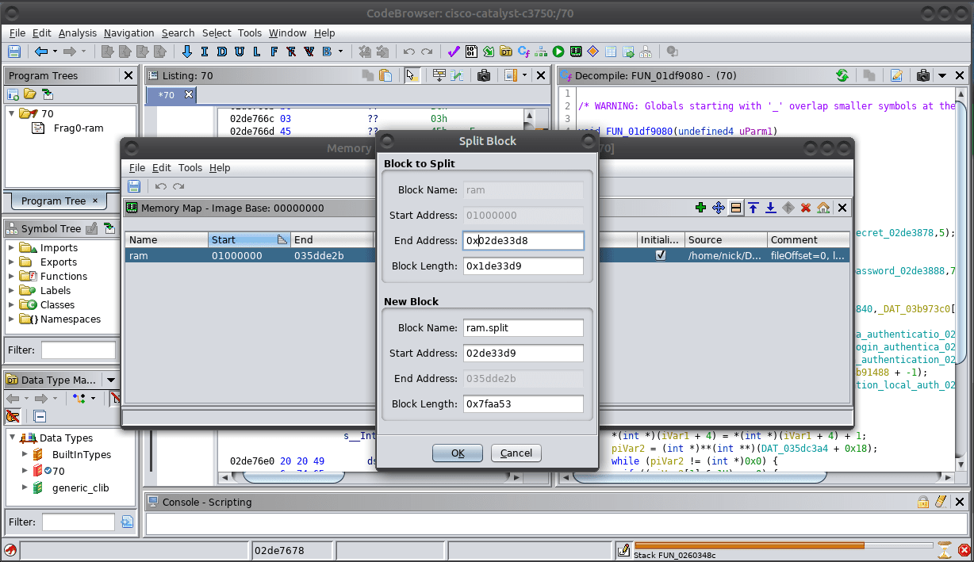974x562 pixels.
Task: Click the Listing paste clipboard icon
Action: pos(385,75)
